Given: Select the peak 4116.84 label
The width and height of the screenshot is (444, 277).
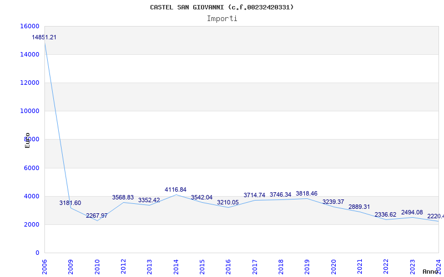Looking at the screenshot, I should [x=175, y=189].
